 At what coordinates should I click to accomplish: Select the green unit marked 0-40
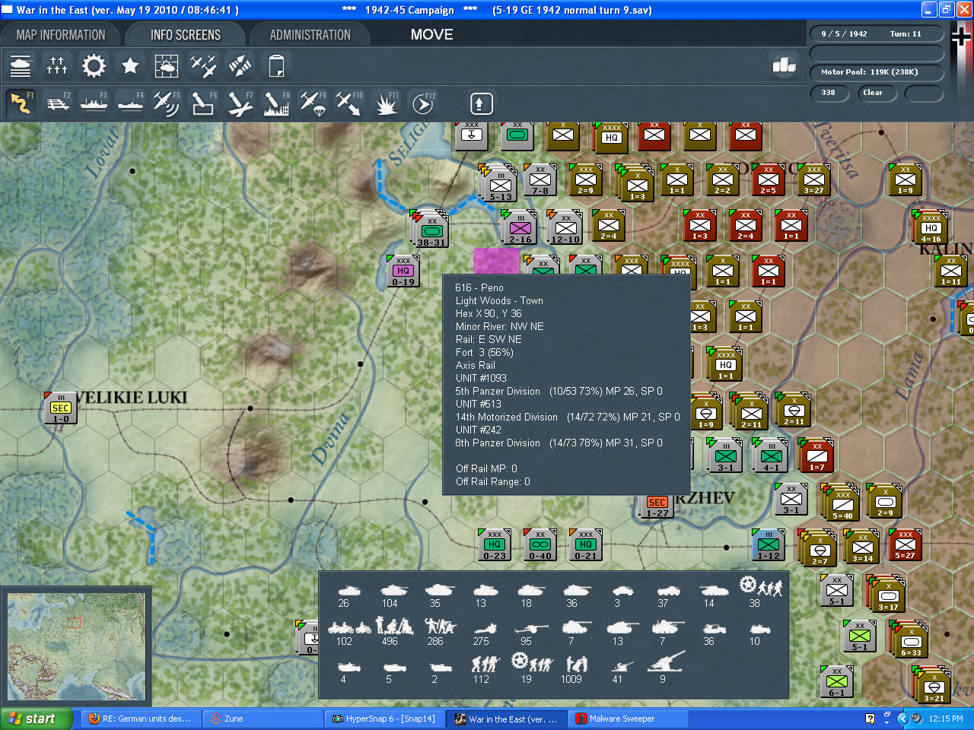(540, 545)
